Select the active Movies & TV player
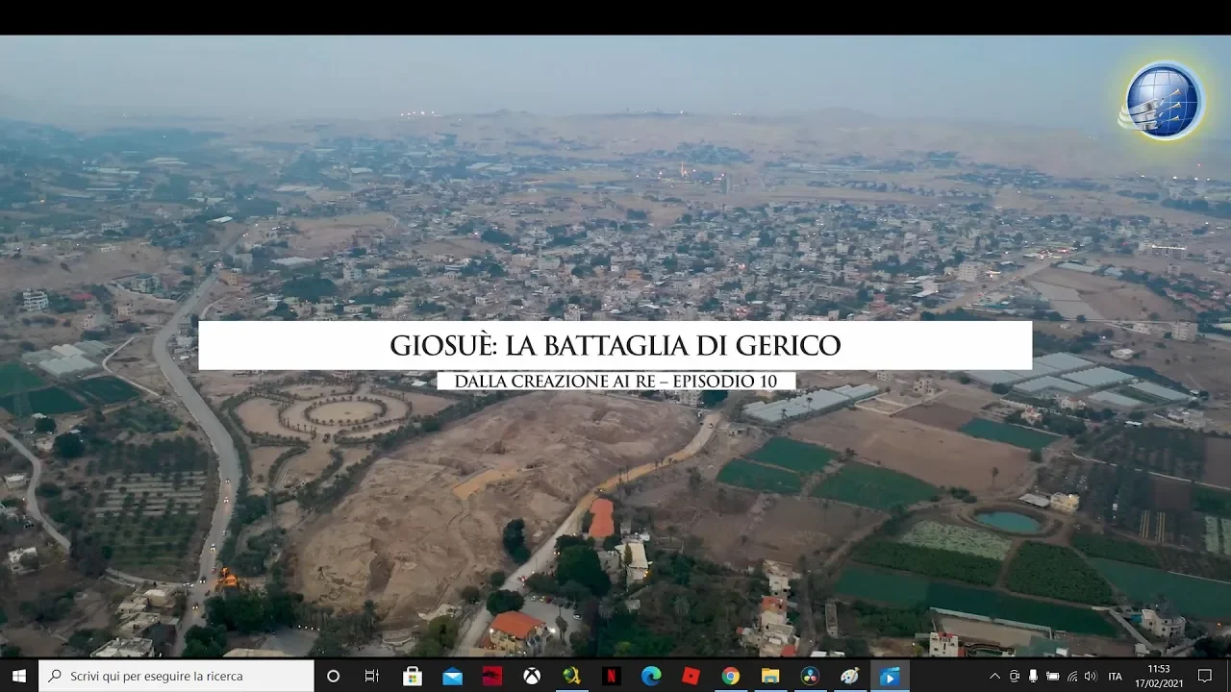This screenshot has height=692, width=1231. tap(890, 676)
